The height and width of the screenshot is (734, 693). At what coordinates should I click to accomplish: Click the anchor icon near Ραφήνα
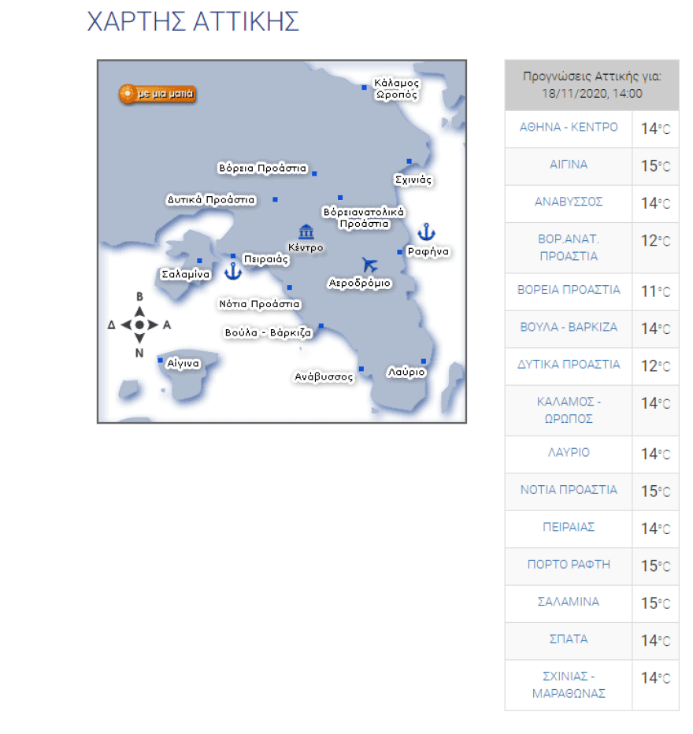point(426,232)
